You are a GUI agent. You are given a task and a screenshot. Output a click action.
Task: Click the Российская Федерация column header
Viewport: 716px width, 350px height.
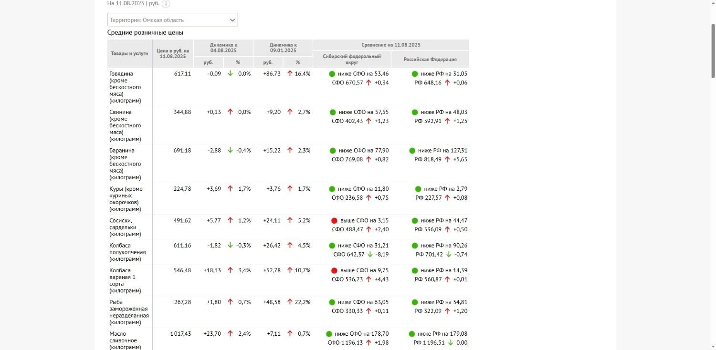tap(430, 59)
